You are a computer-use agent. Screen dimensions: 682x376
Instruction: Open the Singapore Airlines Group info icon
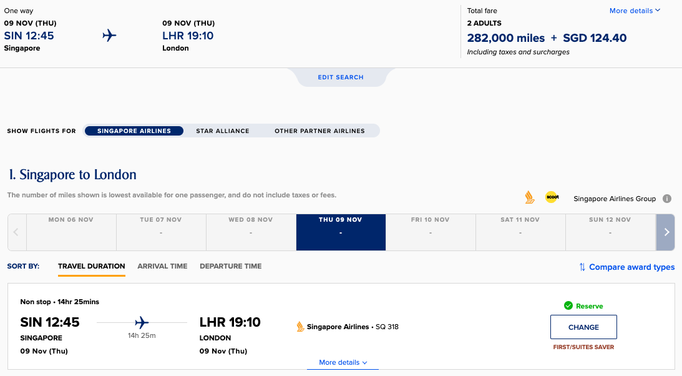point(666,199)
